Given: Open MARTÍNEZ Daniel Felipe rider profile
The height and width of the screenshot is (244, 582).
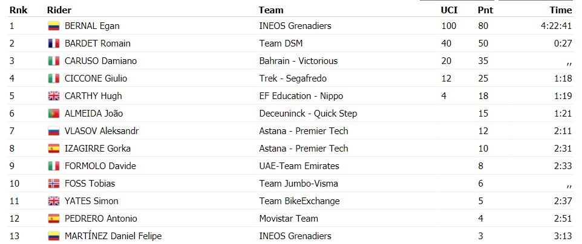Looking at the screenshot, I should [113, 236].
